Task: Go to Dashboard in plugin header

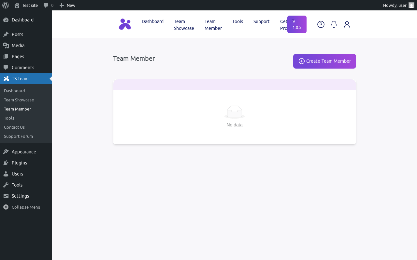Action: click(152, 21)
